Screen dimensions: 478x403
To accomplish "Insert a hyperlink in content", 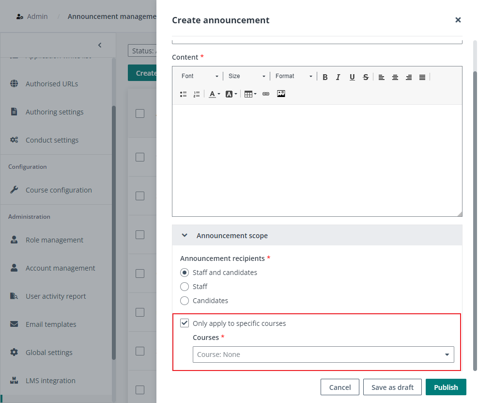I will click(266, 94).
